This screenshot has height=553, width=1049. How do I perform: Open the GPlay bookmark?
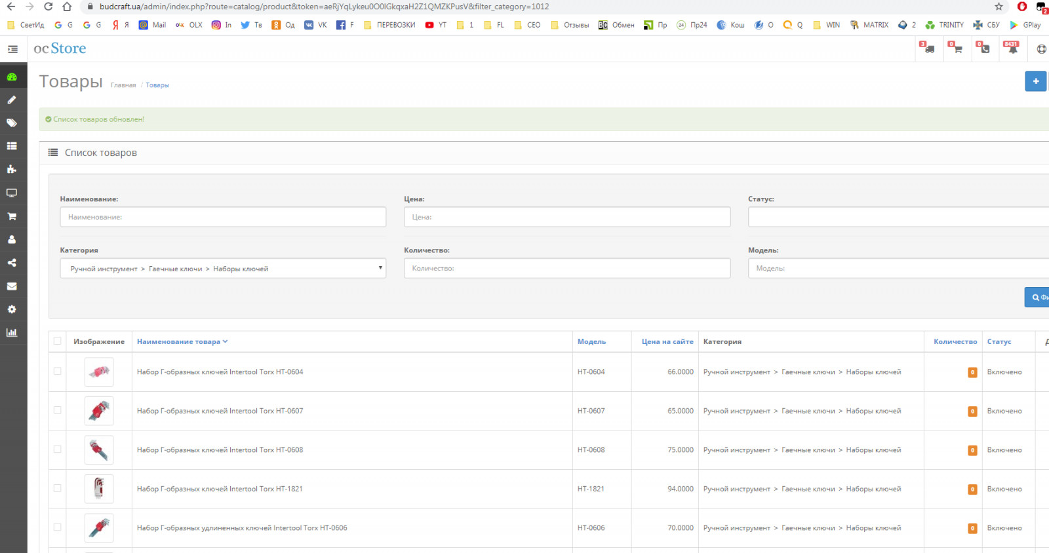tap(1025, 25)
